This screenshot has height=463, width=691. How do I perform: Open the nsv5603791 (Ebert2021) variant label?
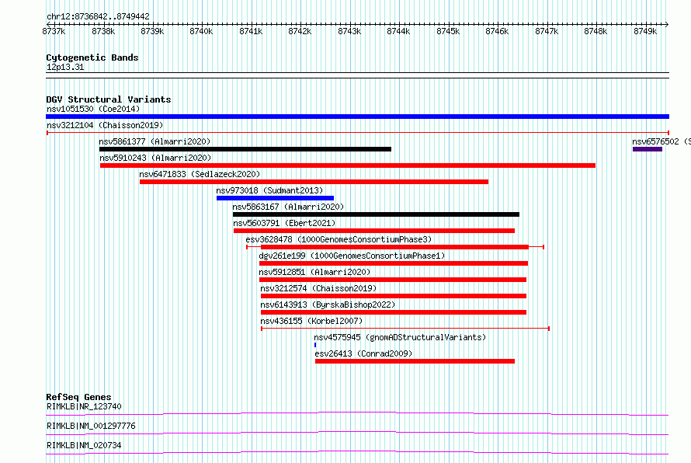(284, 223)
